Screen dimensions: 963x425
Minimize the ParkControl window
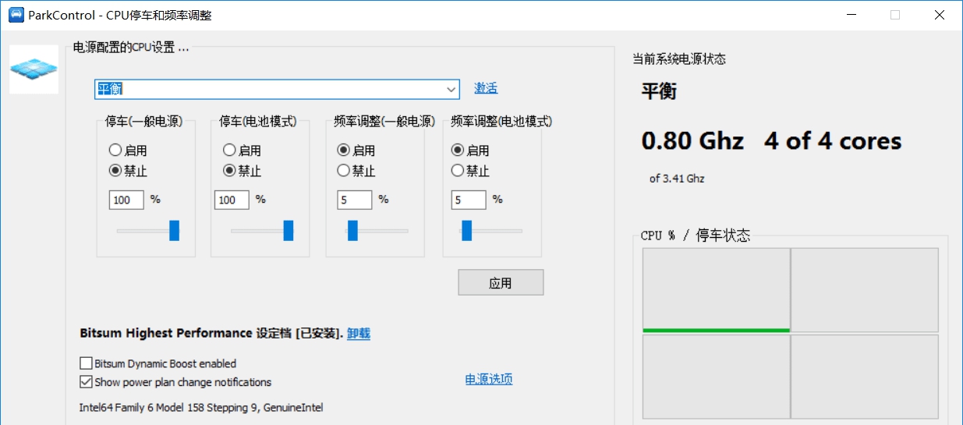[x=852, y=15]
